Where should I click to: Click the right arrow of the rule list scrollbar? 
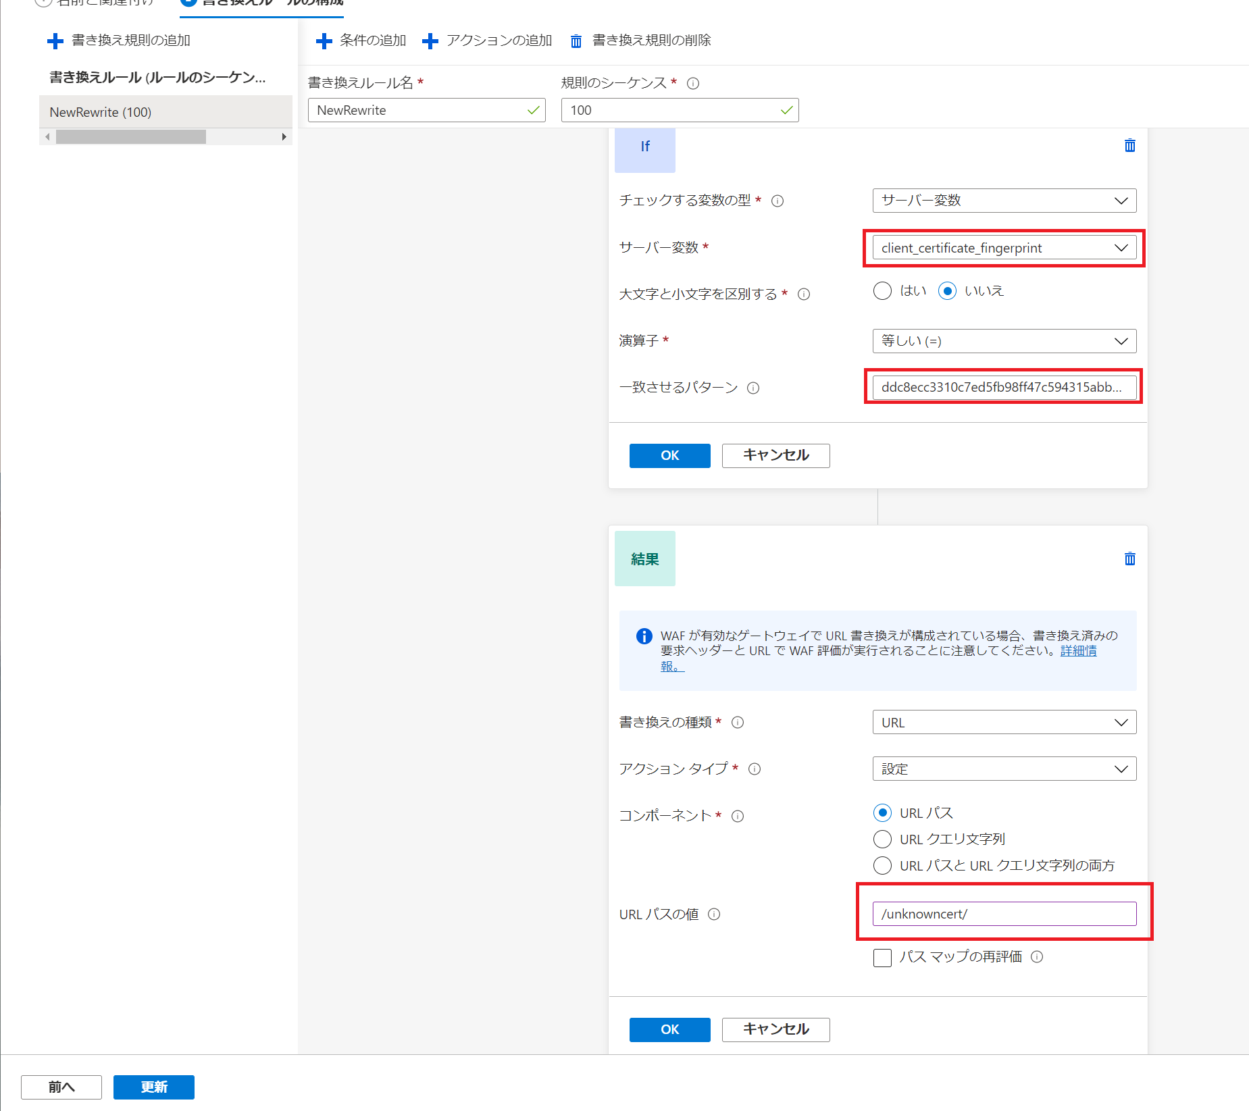pos(284,137)
